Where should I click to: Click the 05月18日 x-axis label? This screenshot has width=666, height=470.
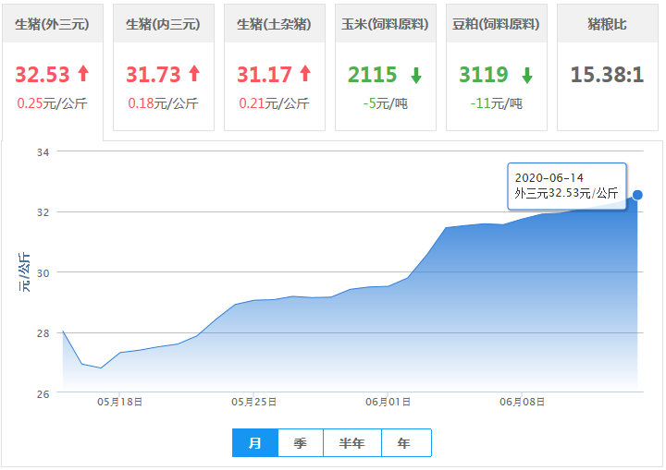coord(119,403)
